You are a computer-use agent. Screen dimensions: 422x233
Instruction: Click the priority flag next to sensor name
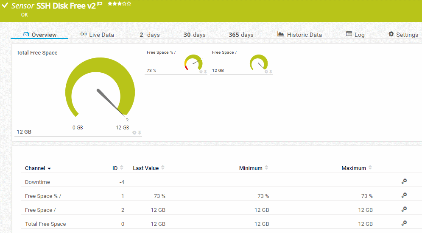pyautogui.click(x=100, y=4)
